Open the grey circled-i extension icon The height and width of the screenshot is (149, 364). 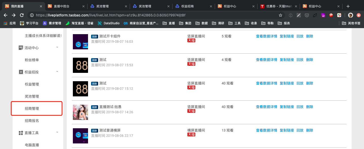291,15
